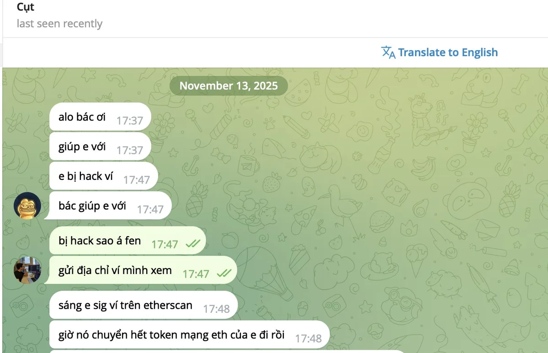
Task: Select the message alo bác ơi
Action: point(100,117)
